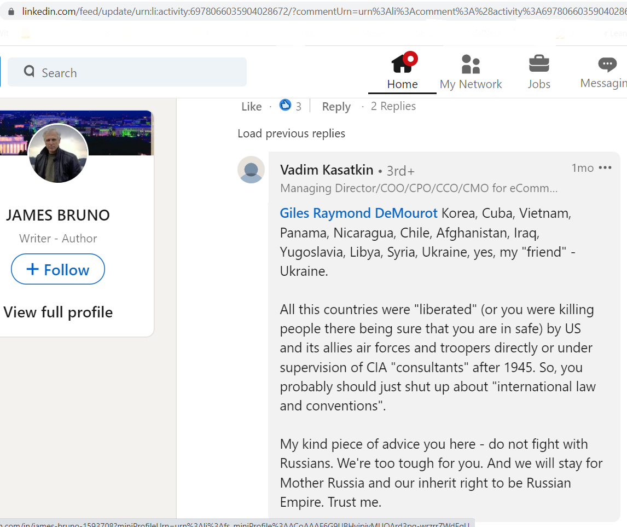The width and height of the screenshot is (627, 527).
Task: Open the Home feed icon
Action: click(404, 63)
